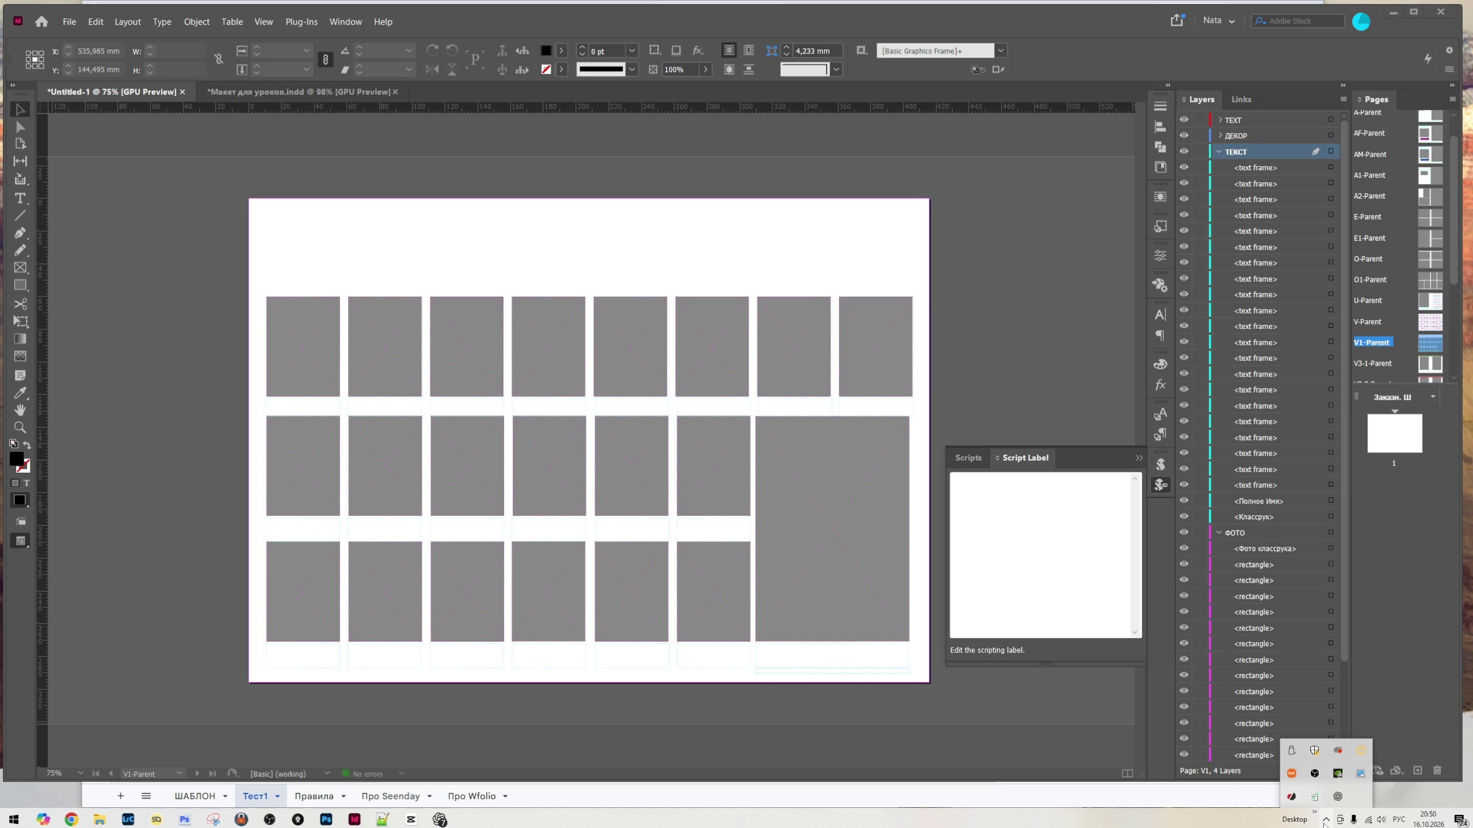Select the V1-Parent thumbnail in the Pages panel
Screen dimensions: 1473x828
click(1430, 343)
